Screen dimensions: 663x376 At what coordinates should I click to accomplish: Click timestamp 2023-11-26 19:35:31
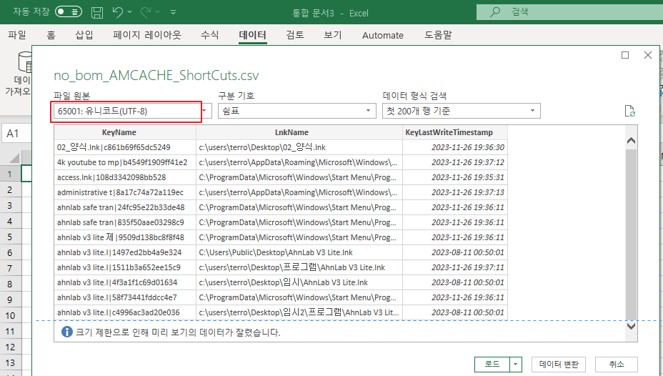click(x=468, y=177)
